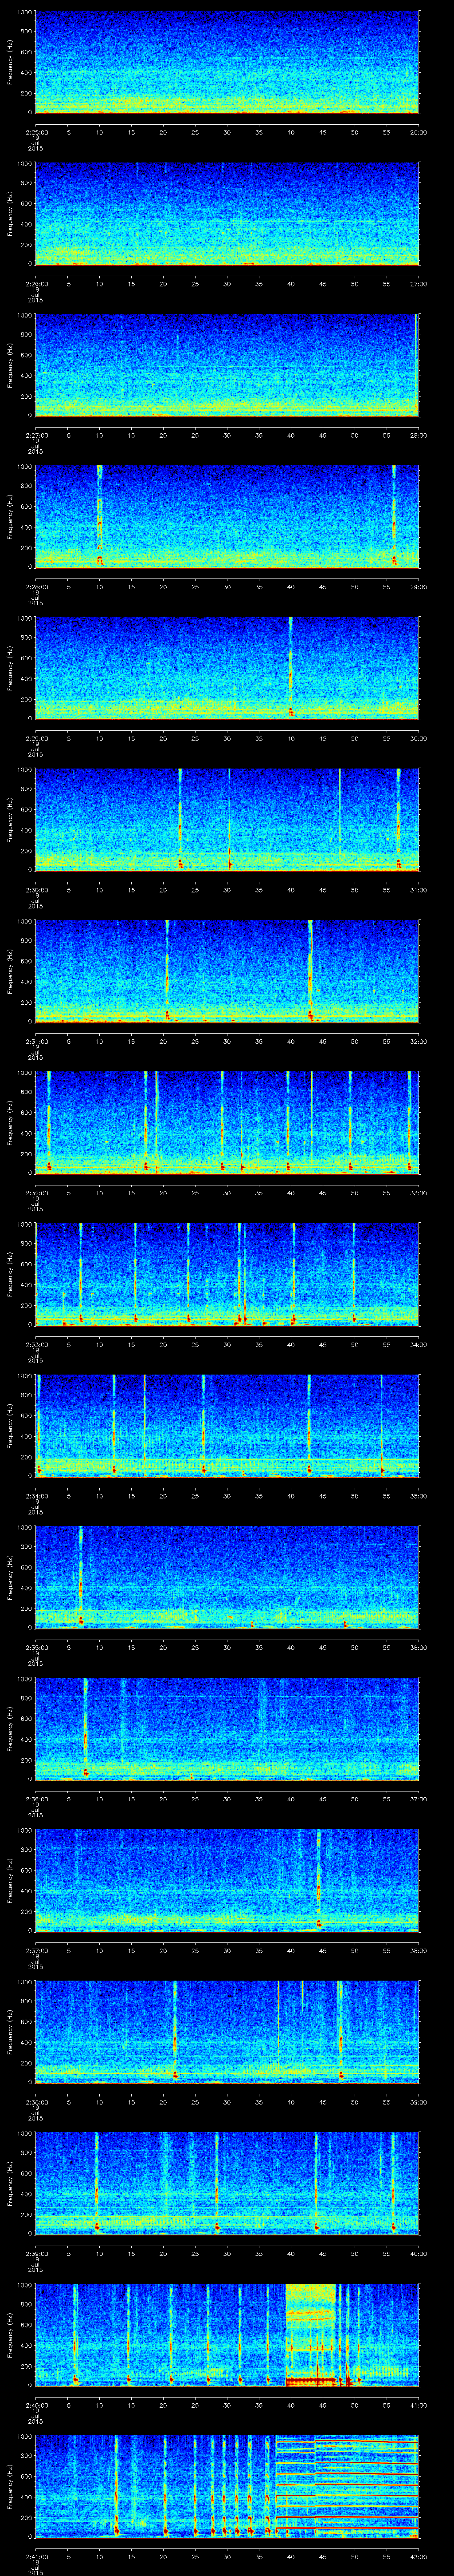This screenshot has width=454, height=2576.
Task: Select the 2:40:00 start time label
Action: tap(36, 2405)
